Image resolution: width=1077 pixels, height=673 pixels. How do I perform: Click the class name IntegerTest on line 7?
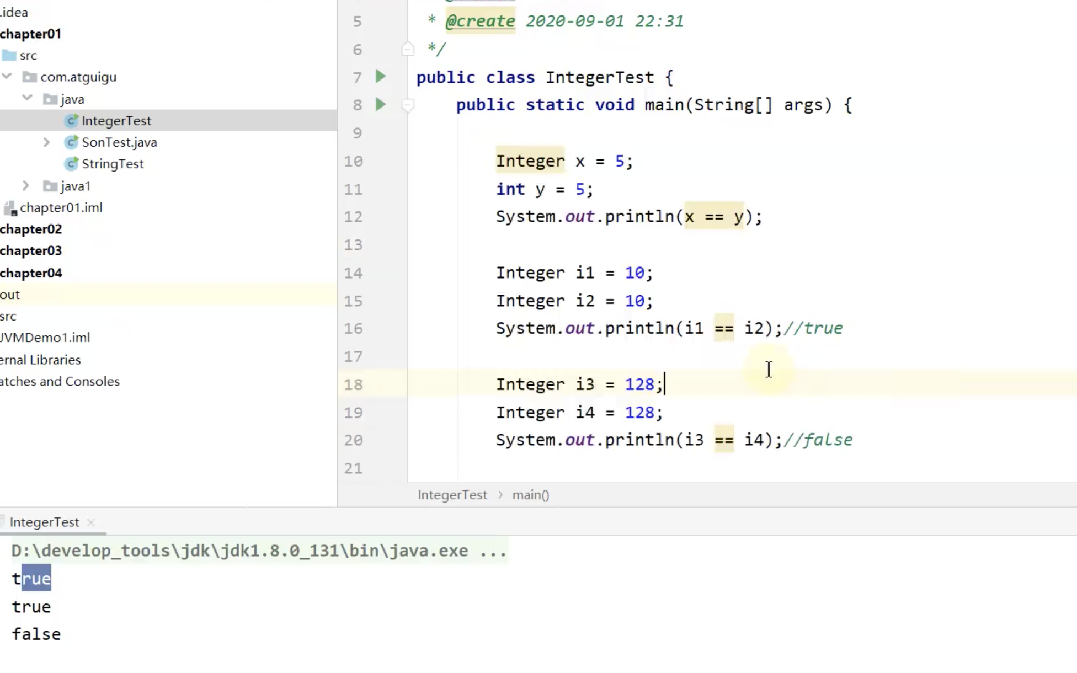pos(600,77)
